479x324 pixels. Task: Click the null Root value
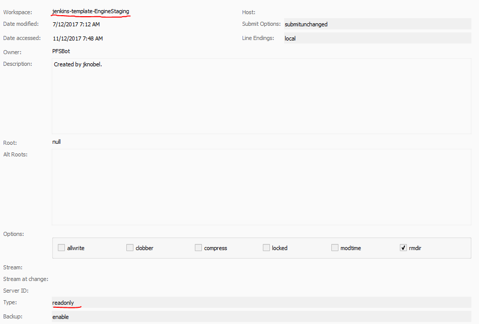click(x=56, y=142)
